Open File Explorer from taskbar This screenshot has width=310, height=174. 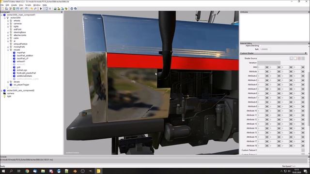43,171
